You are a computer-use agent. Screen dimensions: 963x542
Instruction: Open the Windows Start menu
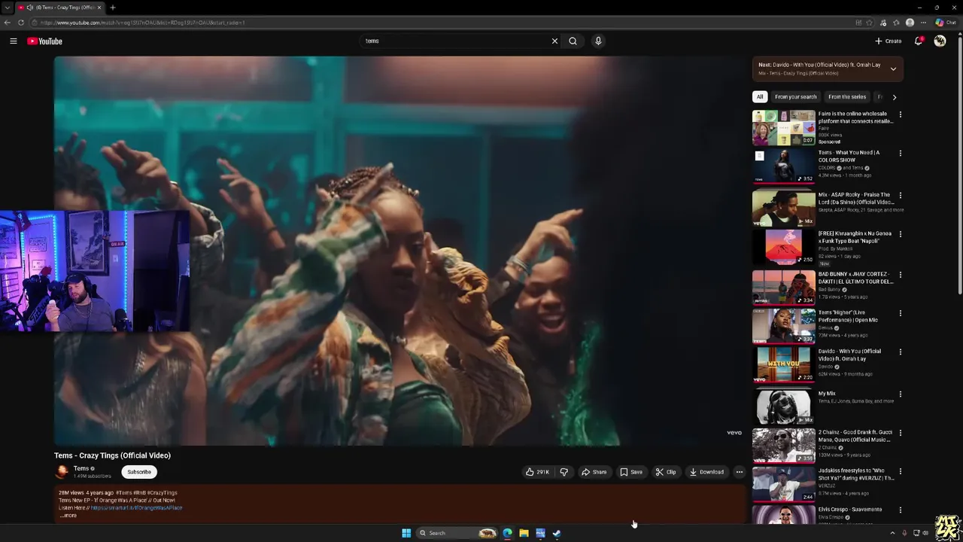tap(406, 533)
